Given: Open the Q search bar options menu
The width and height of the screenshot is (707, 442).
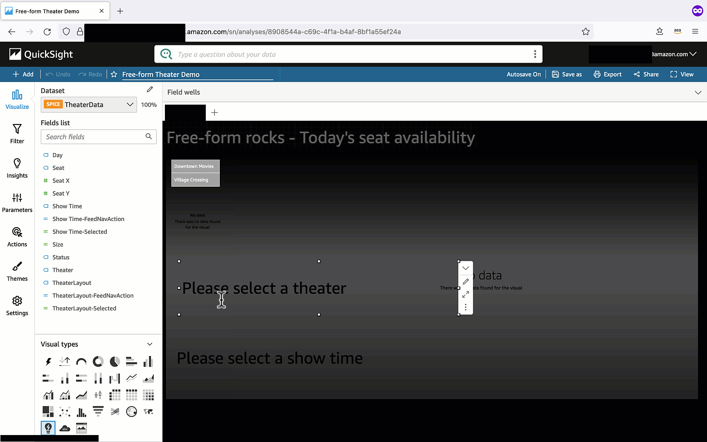Looking at the screenshot, I should (x=535, y=54).
